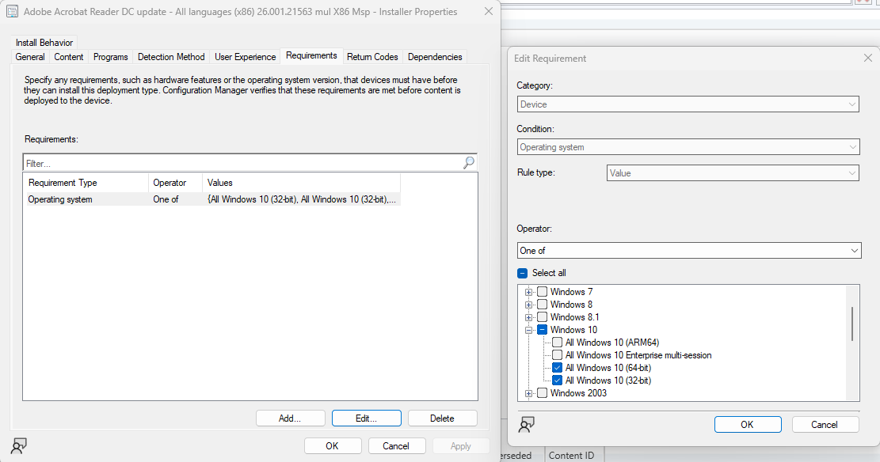Switch to the General tab
Screen dimensions: 880x462
pos(30,57)
